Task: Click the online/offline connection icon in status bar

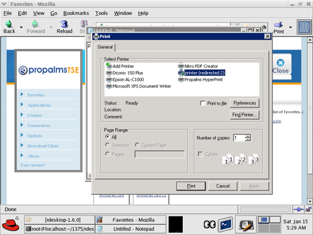Action: click(299, 209)
